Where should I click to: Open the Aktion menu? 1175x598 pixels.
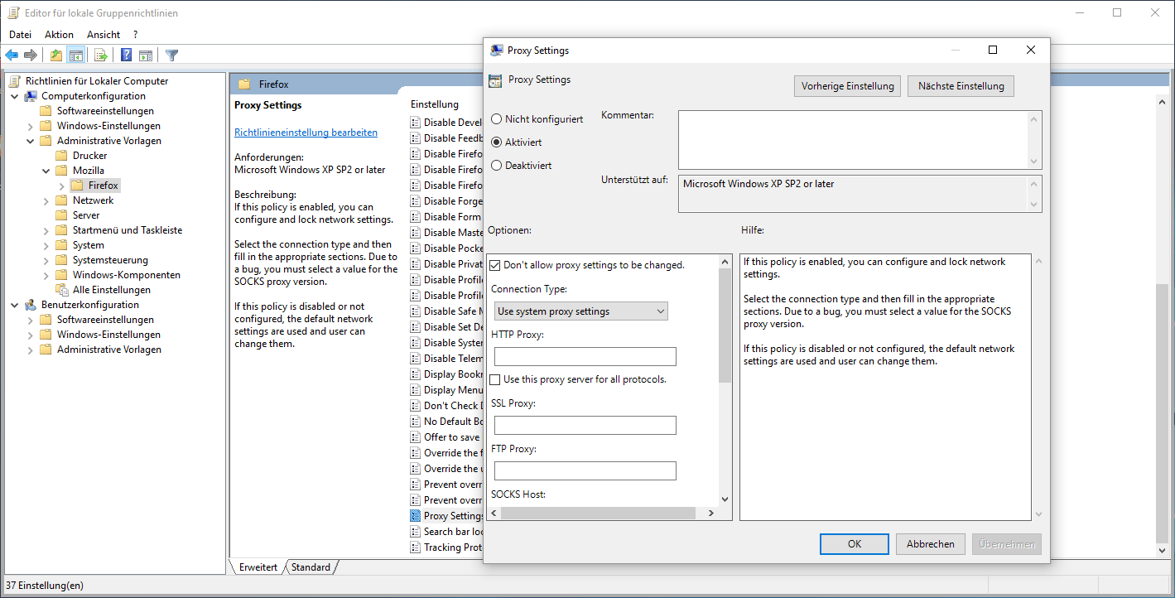pyautogui.click(x=59, y=35)
